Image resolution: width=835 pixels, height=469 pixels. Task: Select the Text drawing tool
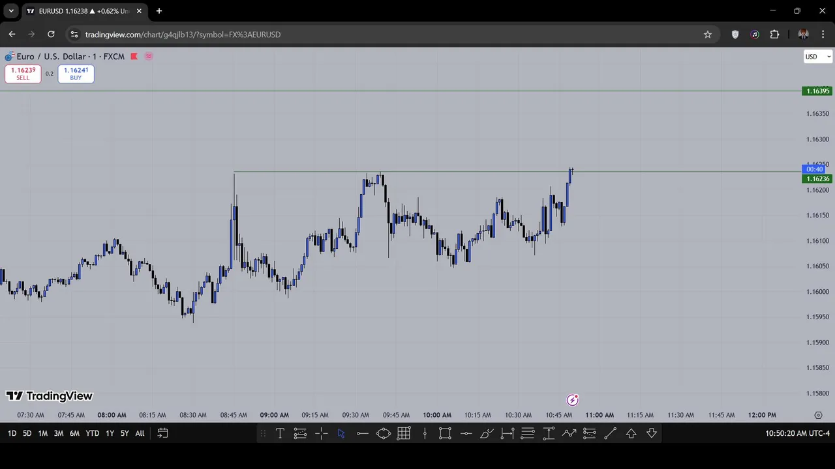point(280,433)
